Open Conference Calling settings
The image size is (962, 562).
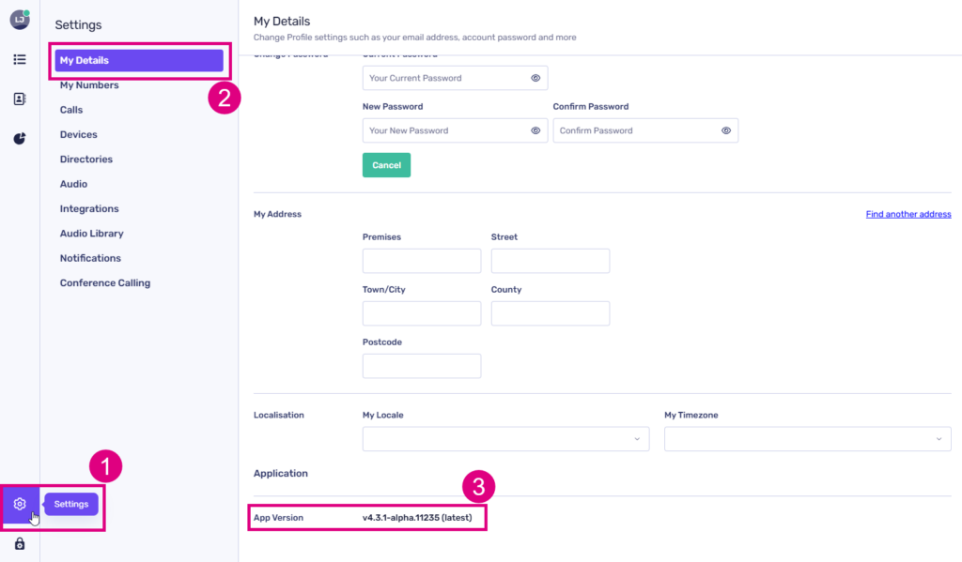point(104,283)
